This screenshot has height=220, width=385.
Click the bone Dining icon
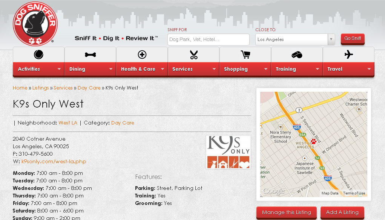tap(90, 55)
